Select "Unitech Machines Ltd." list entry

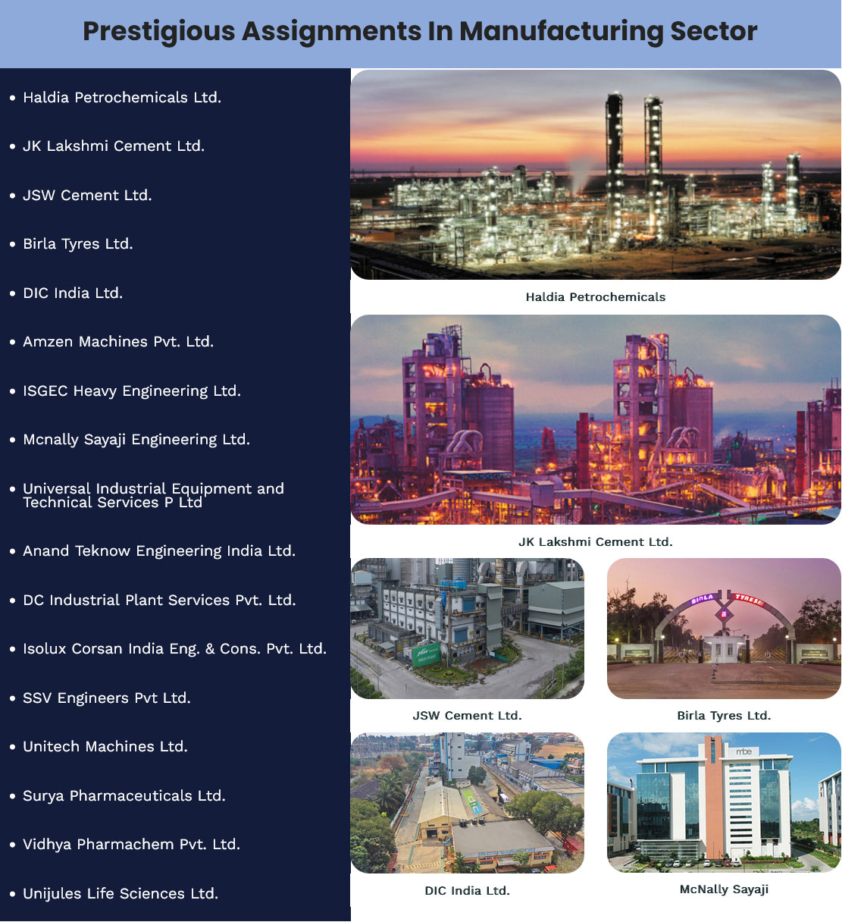click(105, 747)
